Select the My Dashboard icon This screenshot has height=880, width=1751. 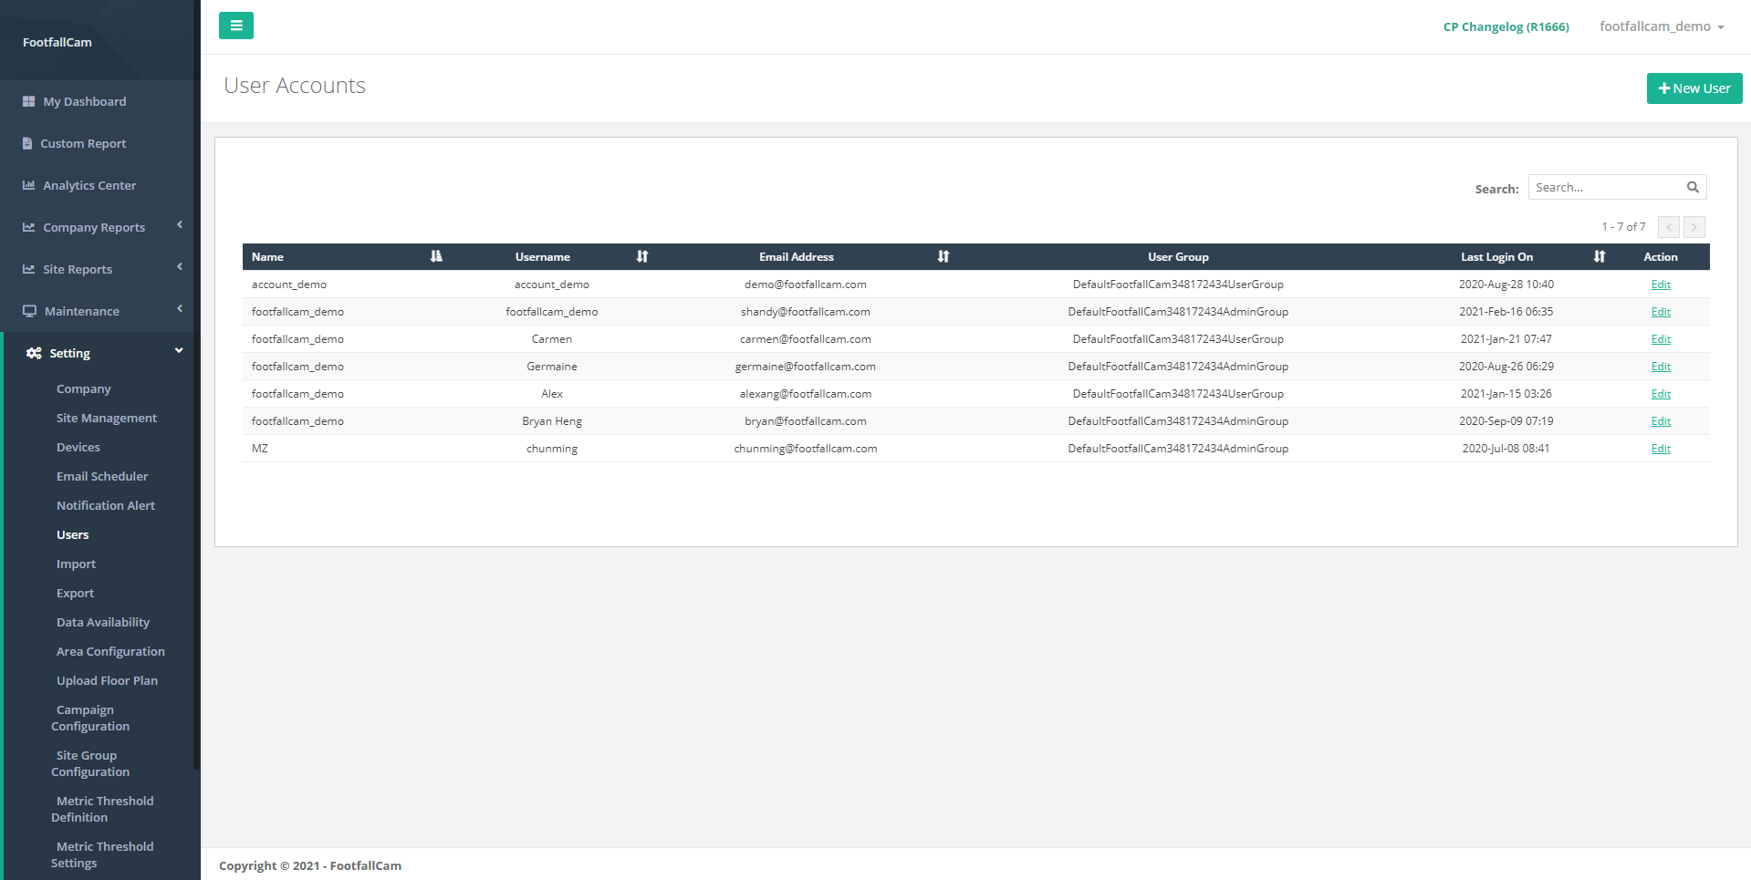pos(28,100)
